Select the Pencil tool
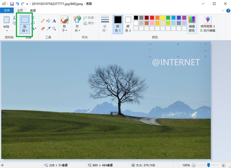 point(43,21)
